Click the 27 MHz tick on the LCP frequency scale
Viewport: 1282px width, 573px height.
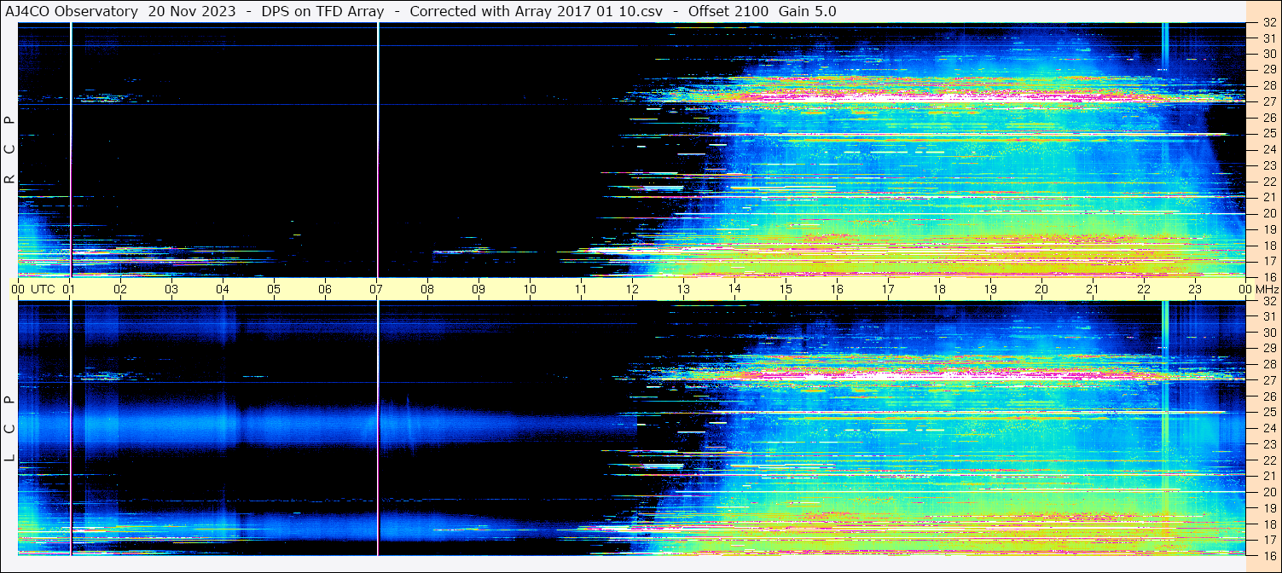(1269, 380)
